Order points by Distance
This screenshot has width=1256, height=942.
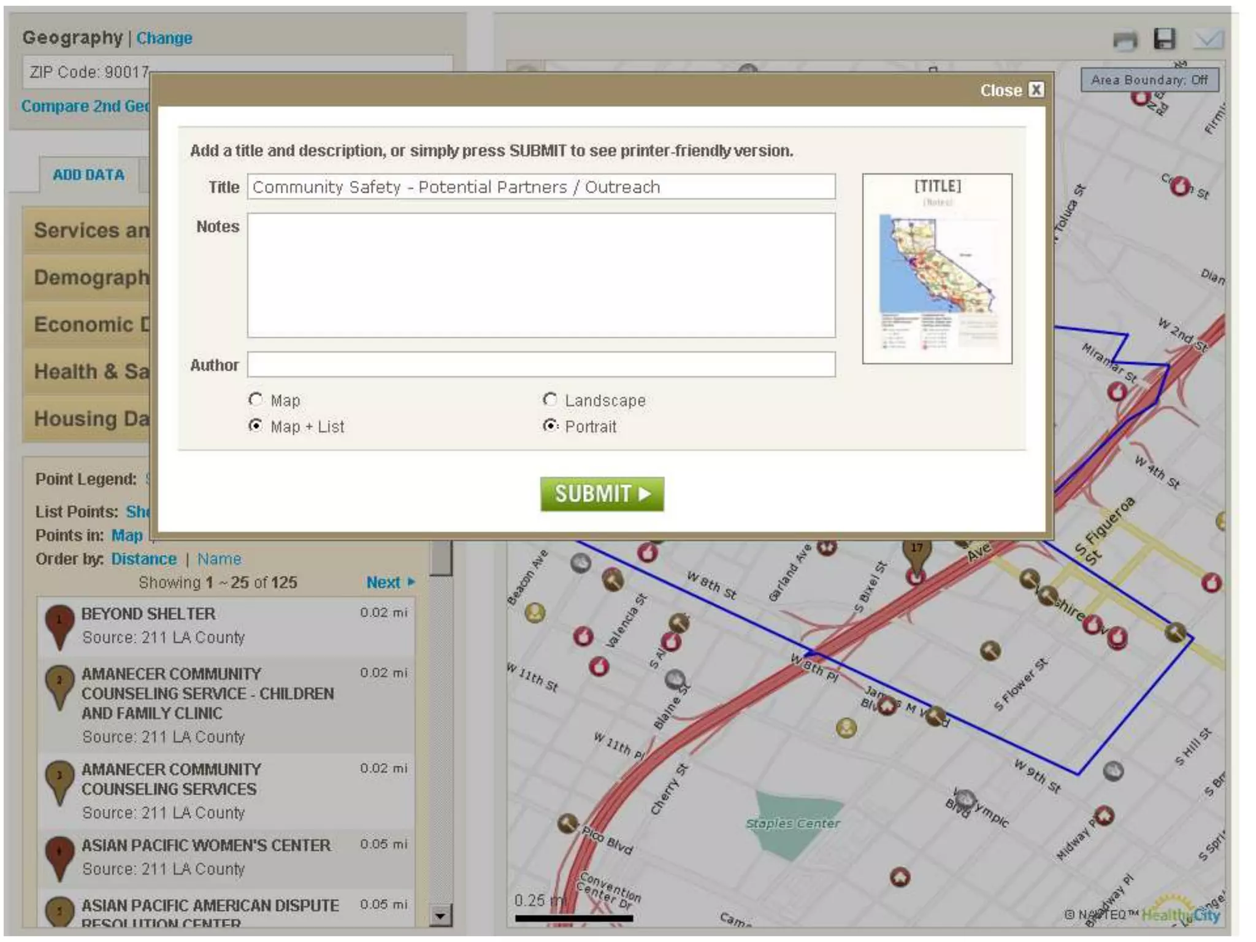pos(144,559)
